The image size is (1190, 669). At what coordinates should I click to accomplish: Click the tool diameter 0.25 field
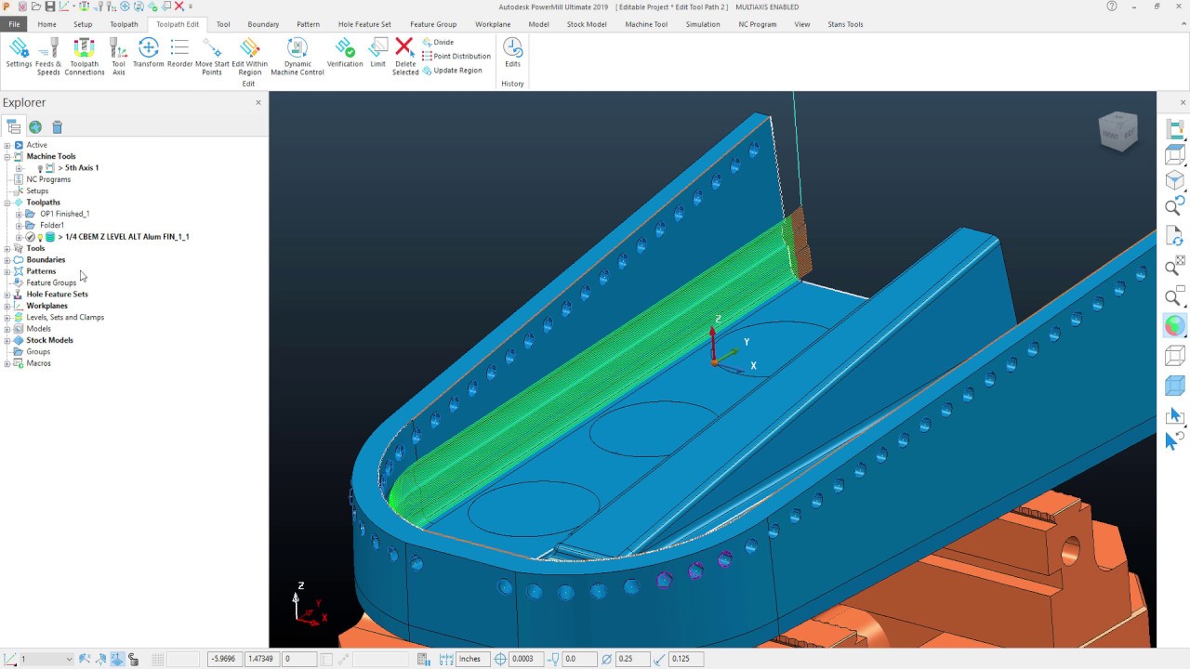click(633, 659)
